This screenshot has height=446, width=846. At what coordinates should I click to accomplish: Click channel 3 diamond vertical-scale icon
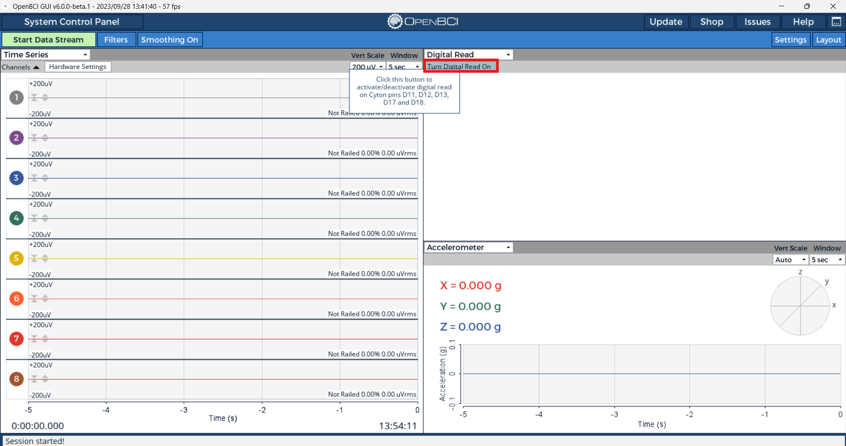pyautogui.click(x=45, y=178)
